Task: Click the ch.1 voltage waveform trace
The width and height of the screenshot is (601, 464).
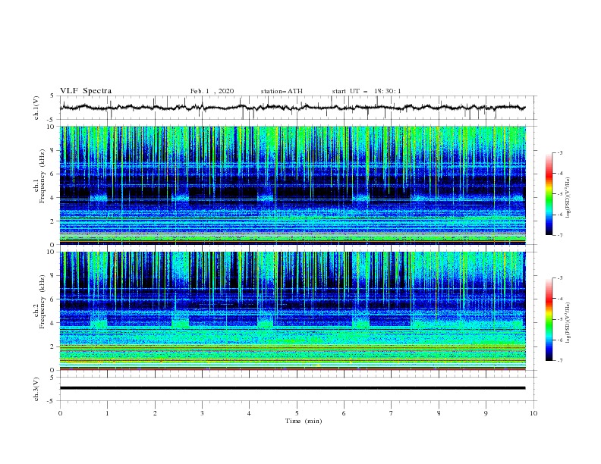Action: tap(292, 108)
